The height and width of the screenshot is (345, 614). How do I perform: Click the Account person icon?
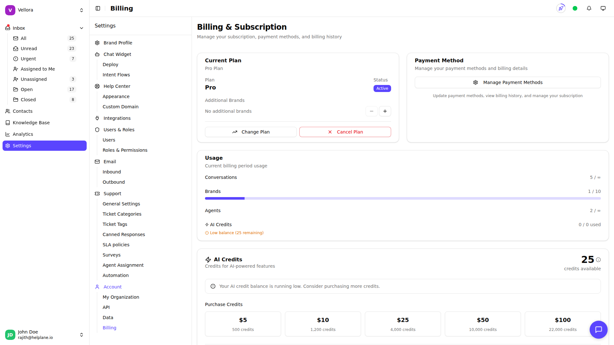[x=97, y=287]
